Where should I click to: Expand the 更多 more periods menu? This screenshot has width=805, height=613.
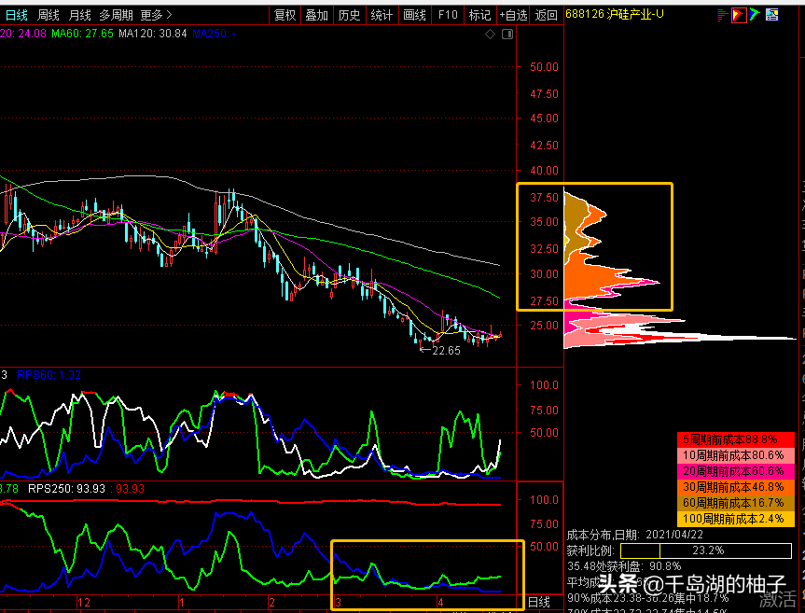[x=156, y=16]
